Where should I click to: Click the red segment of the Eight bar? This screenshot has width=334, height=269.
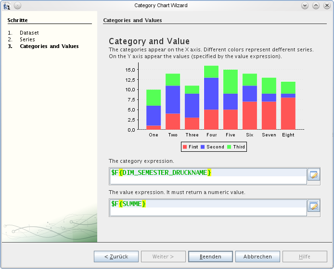tap(288, 113)
